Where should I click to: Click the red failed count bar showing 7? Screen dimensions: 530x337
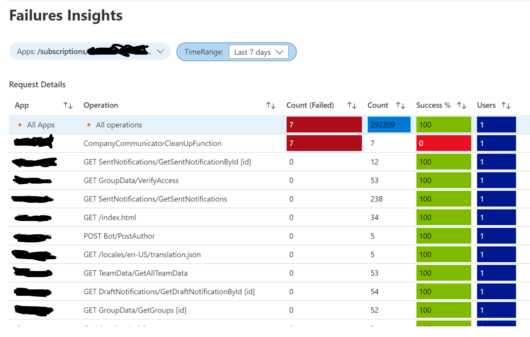pyautogui.click(x=324, y=124)
